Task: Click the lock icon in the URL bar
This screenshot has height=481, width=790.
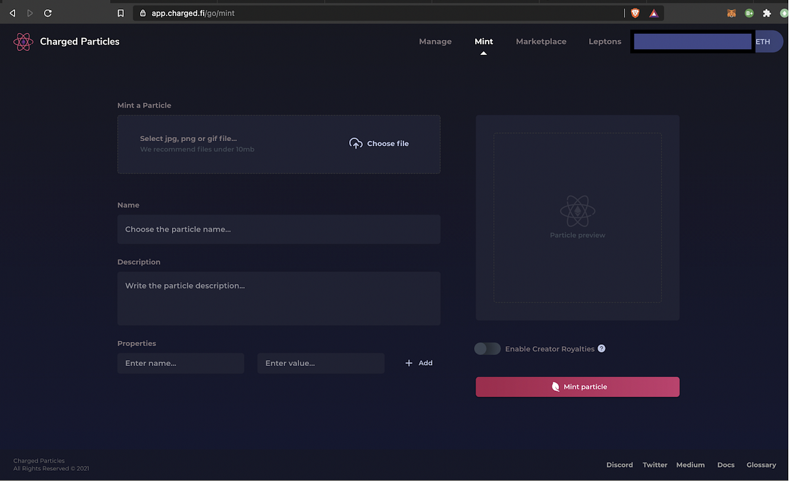Action: [x=142, y=13]
